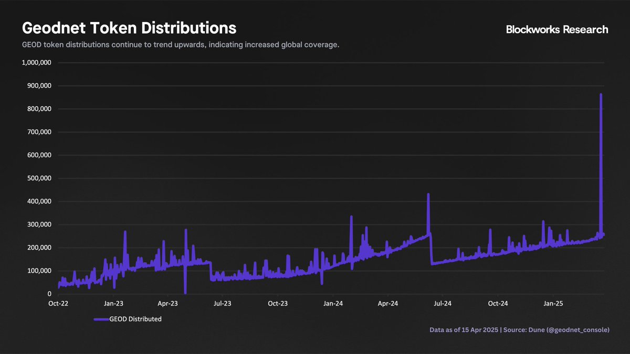This screenshot has width=630, height=354.
Task: Select the Jan-24 x-axis label
Action: (333, 304)
